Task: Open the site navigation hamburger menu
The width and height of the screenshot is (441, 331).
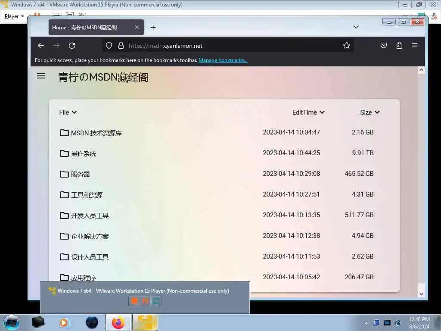Action: tap(41, 76)
